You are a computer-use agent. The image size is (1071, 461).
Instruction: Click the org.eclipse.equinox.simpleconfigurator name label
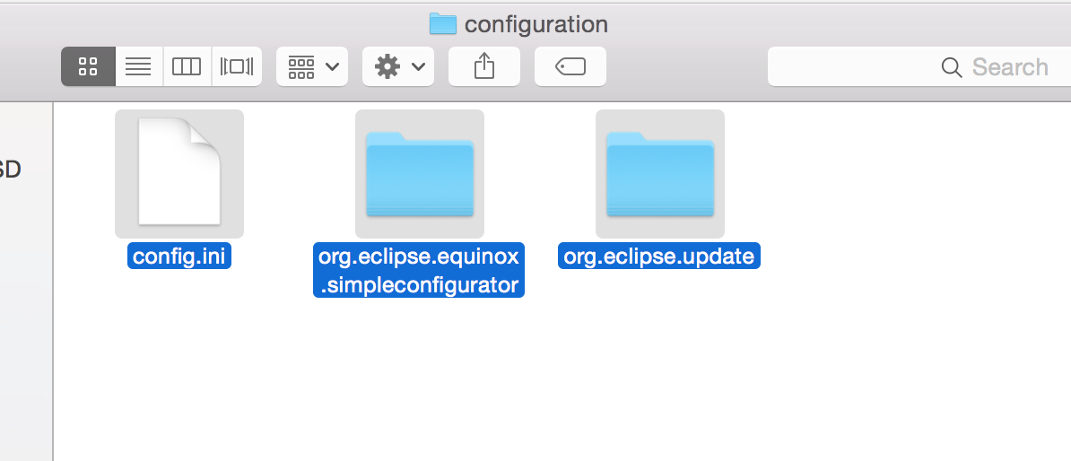click(x=419, y=272)
